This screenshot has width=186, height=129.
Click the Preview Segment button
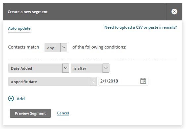click(30, 113)
